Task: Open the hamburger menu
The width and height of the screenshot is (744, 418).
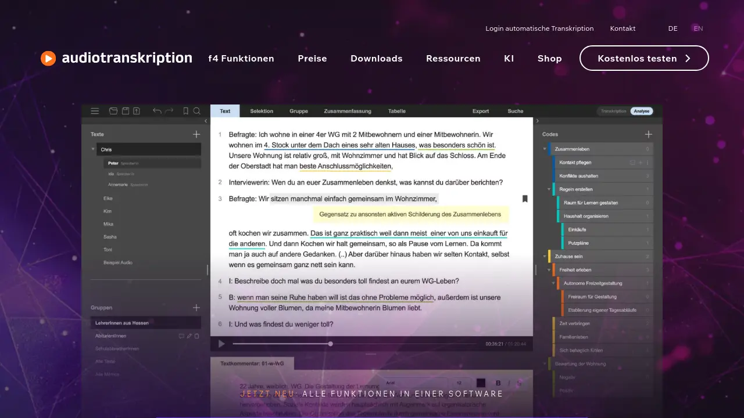Action: [x=95, y=110]
